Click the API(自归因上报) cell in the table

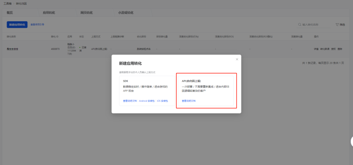[x=99, y=49]
